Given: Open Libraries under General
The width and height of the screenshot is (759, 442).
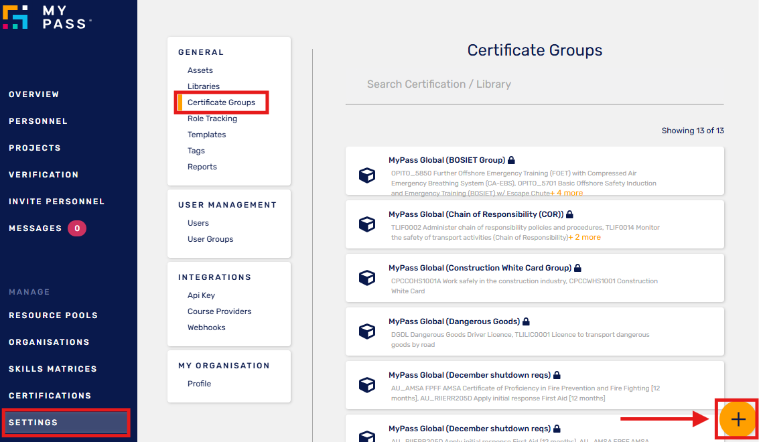Looking at the screenshot, I should pos(203,86).
